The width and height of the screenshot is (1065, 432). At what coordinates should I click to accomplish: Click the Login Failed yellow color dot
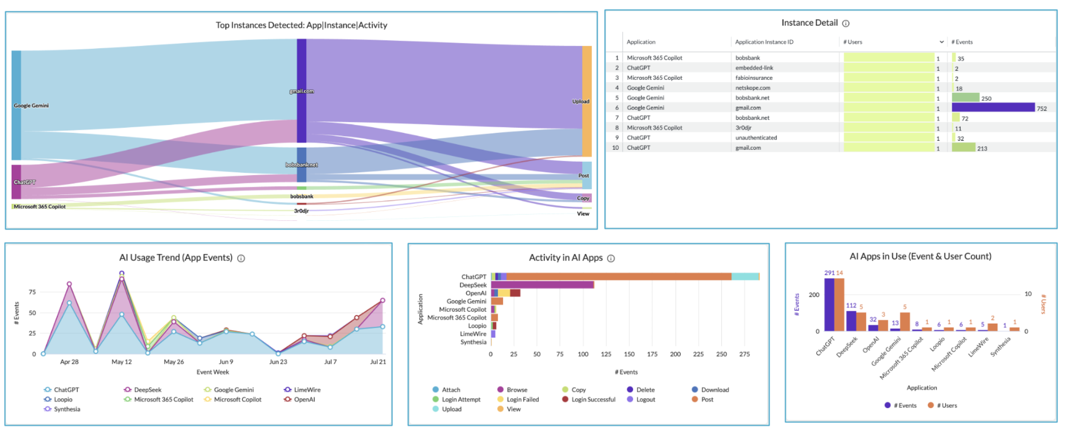point(500,399)
